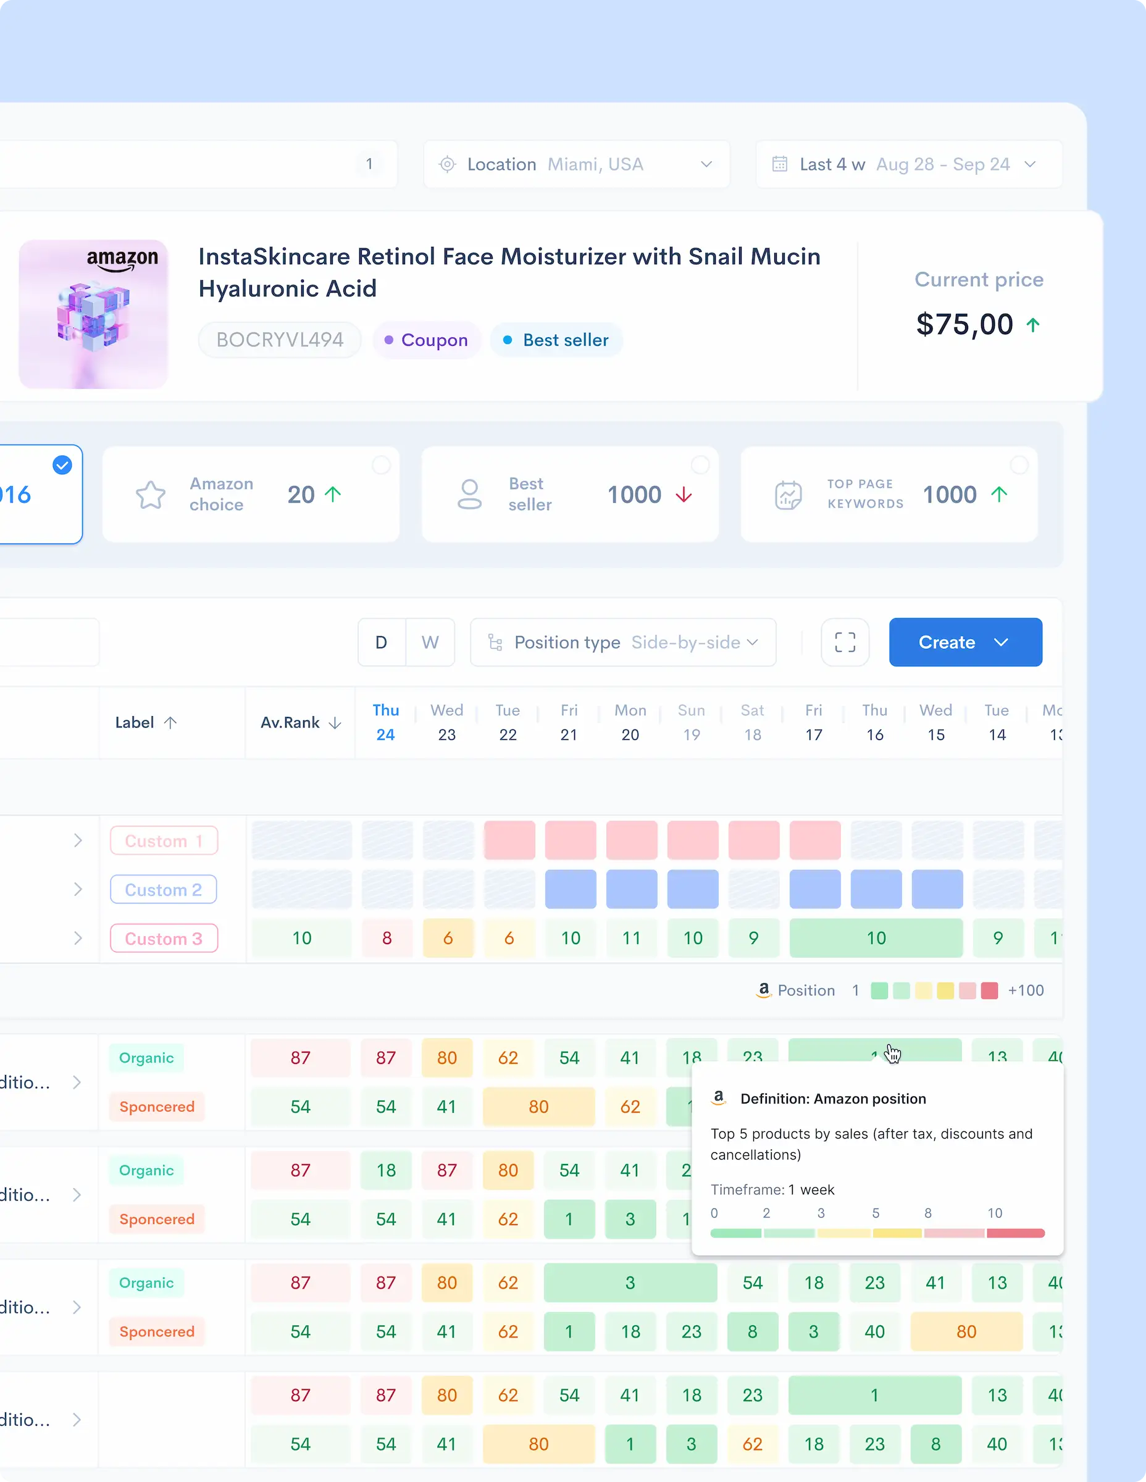1146x1482 pixels.
Task: Click the Amazon logo in Definition tooltip
Action: click(719, 1098)
